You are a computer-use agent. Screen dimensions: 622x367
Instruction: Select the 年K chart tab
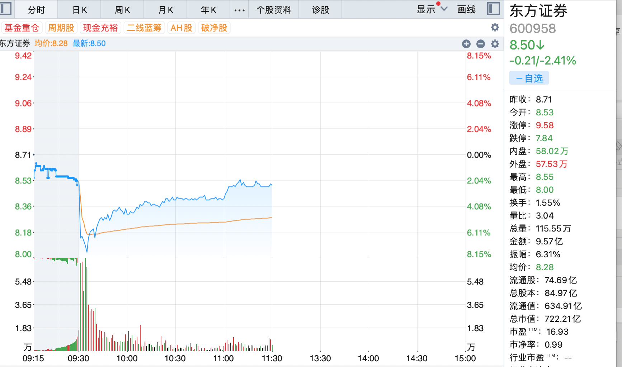[x=208, y=10]
